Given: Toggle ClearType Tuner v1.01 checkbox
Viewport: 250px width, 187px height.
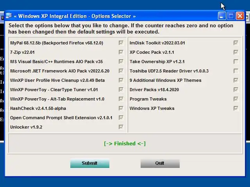Looking at the screenshot, I should 121,90.
